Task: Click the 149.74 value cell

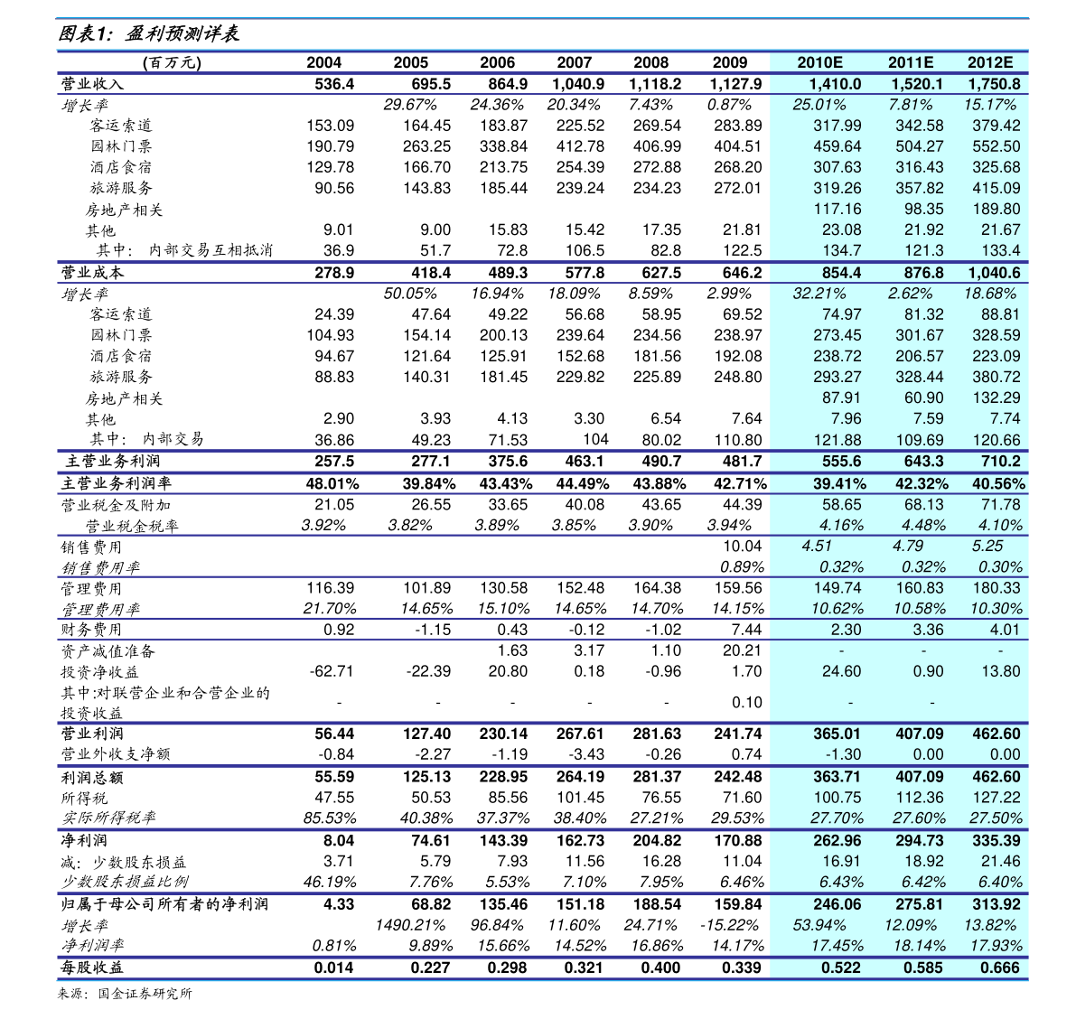Action: [x=837, y=587]
